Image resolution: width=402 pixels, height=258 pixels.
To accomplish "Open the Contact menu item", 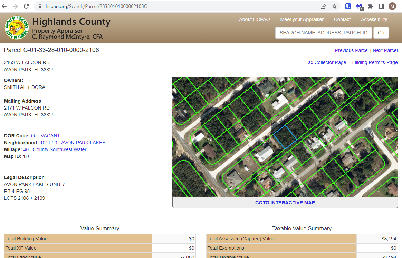I will pyautogui.click(x=342, y=19).
